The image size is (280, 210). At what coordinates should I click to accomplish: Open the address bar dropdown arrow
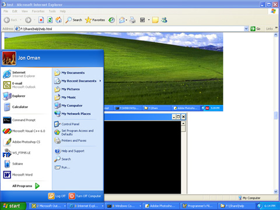point(246,29)
